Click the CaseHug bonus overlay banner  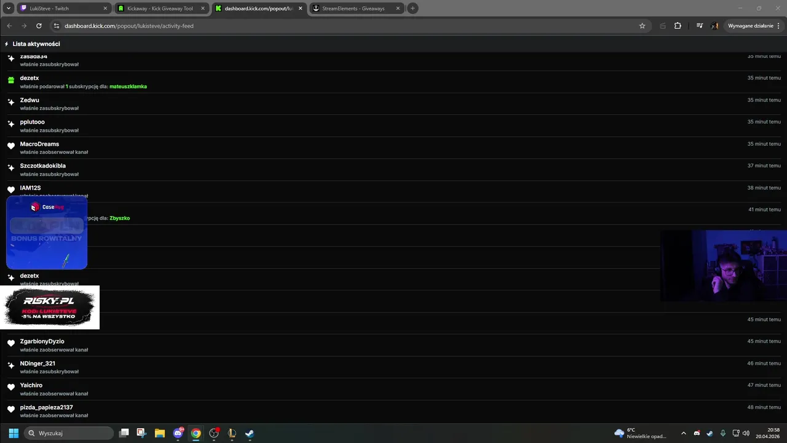click(47, 233)
